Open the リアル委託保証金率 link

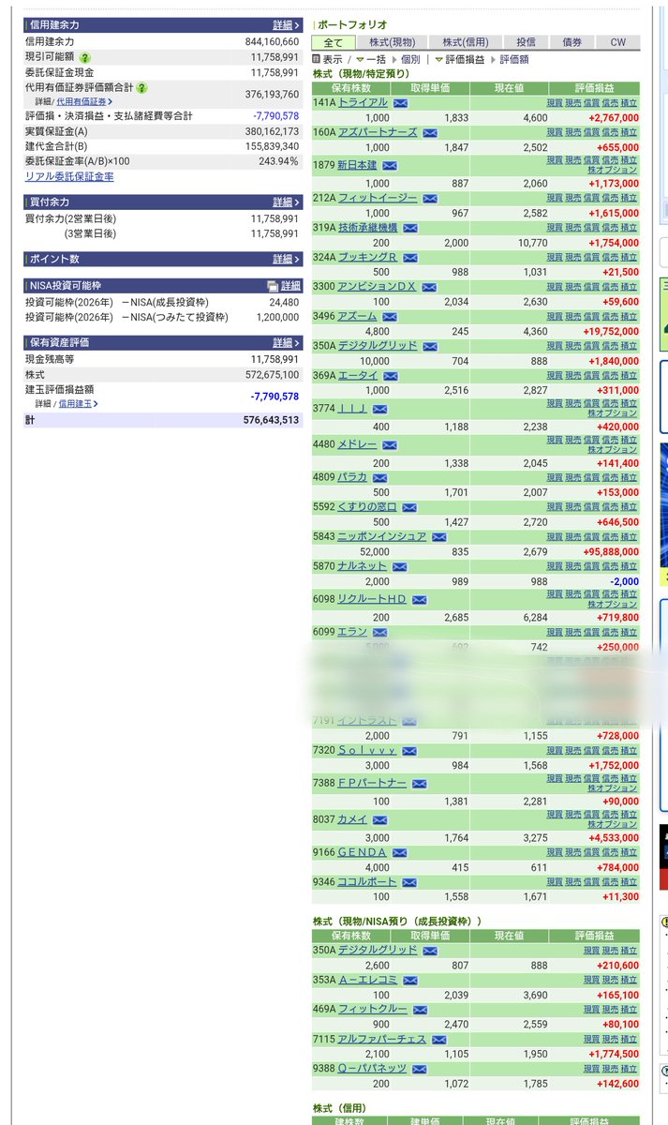point(69,176)
